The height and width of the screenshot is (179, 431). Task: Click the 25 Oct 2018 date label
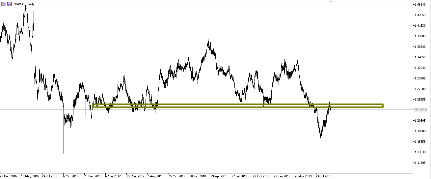click(x=261, y=176)
